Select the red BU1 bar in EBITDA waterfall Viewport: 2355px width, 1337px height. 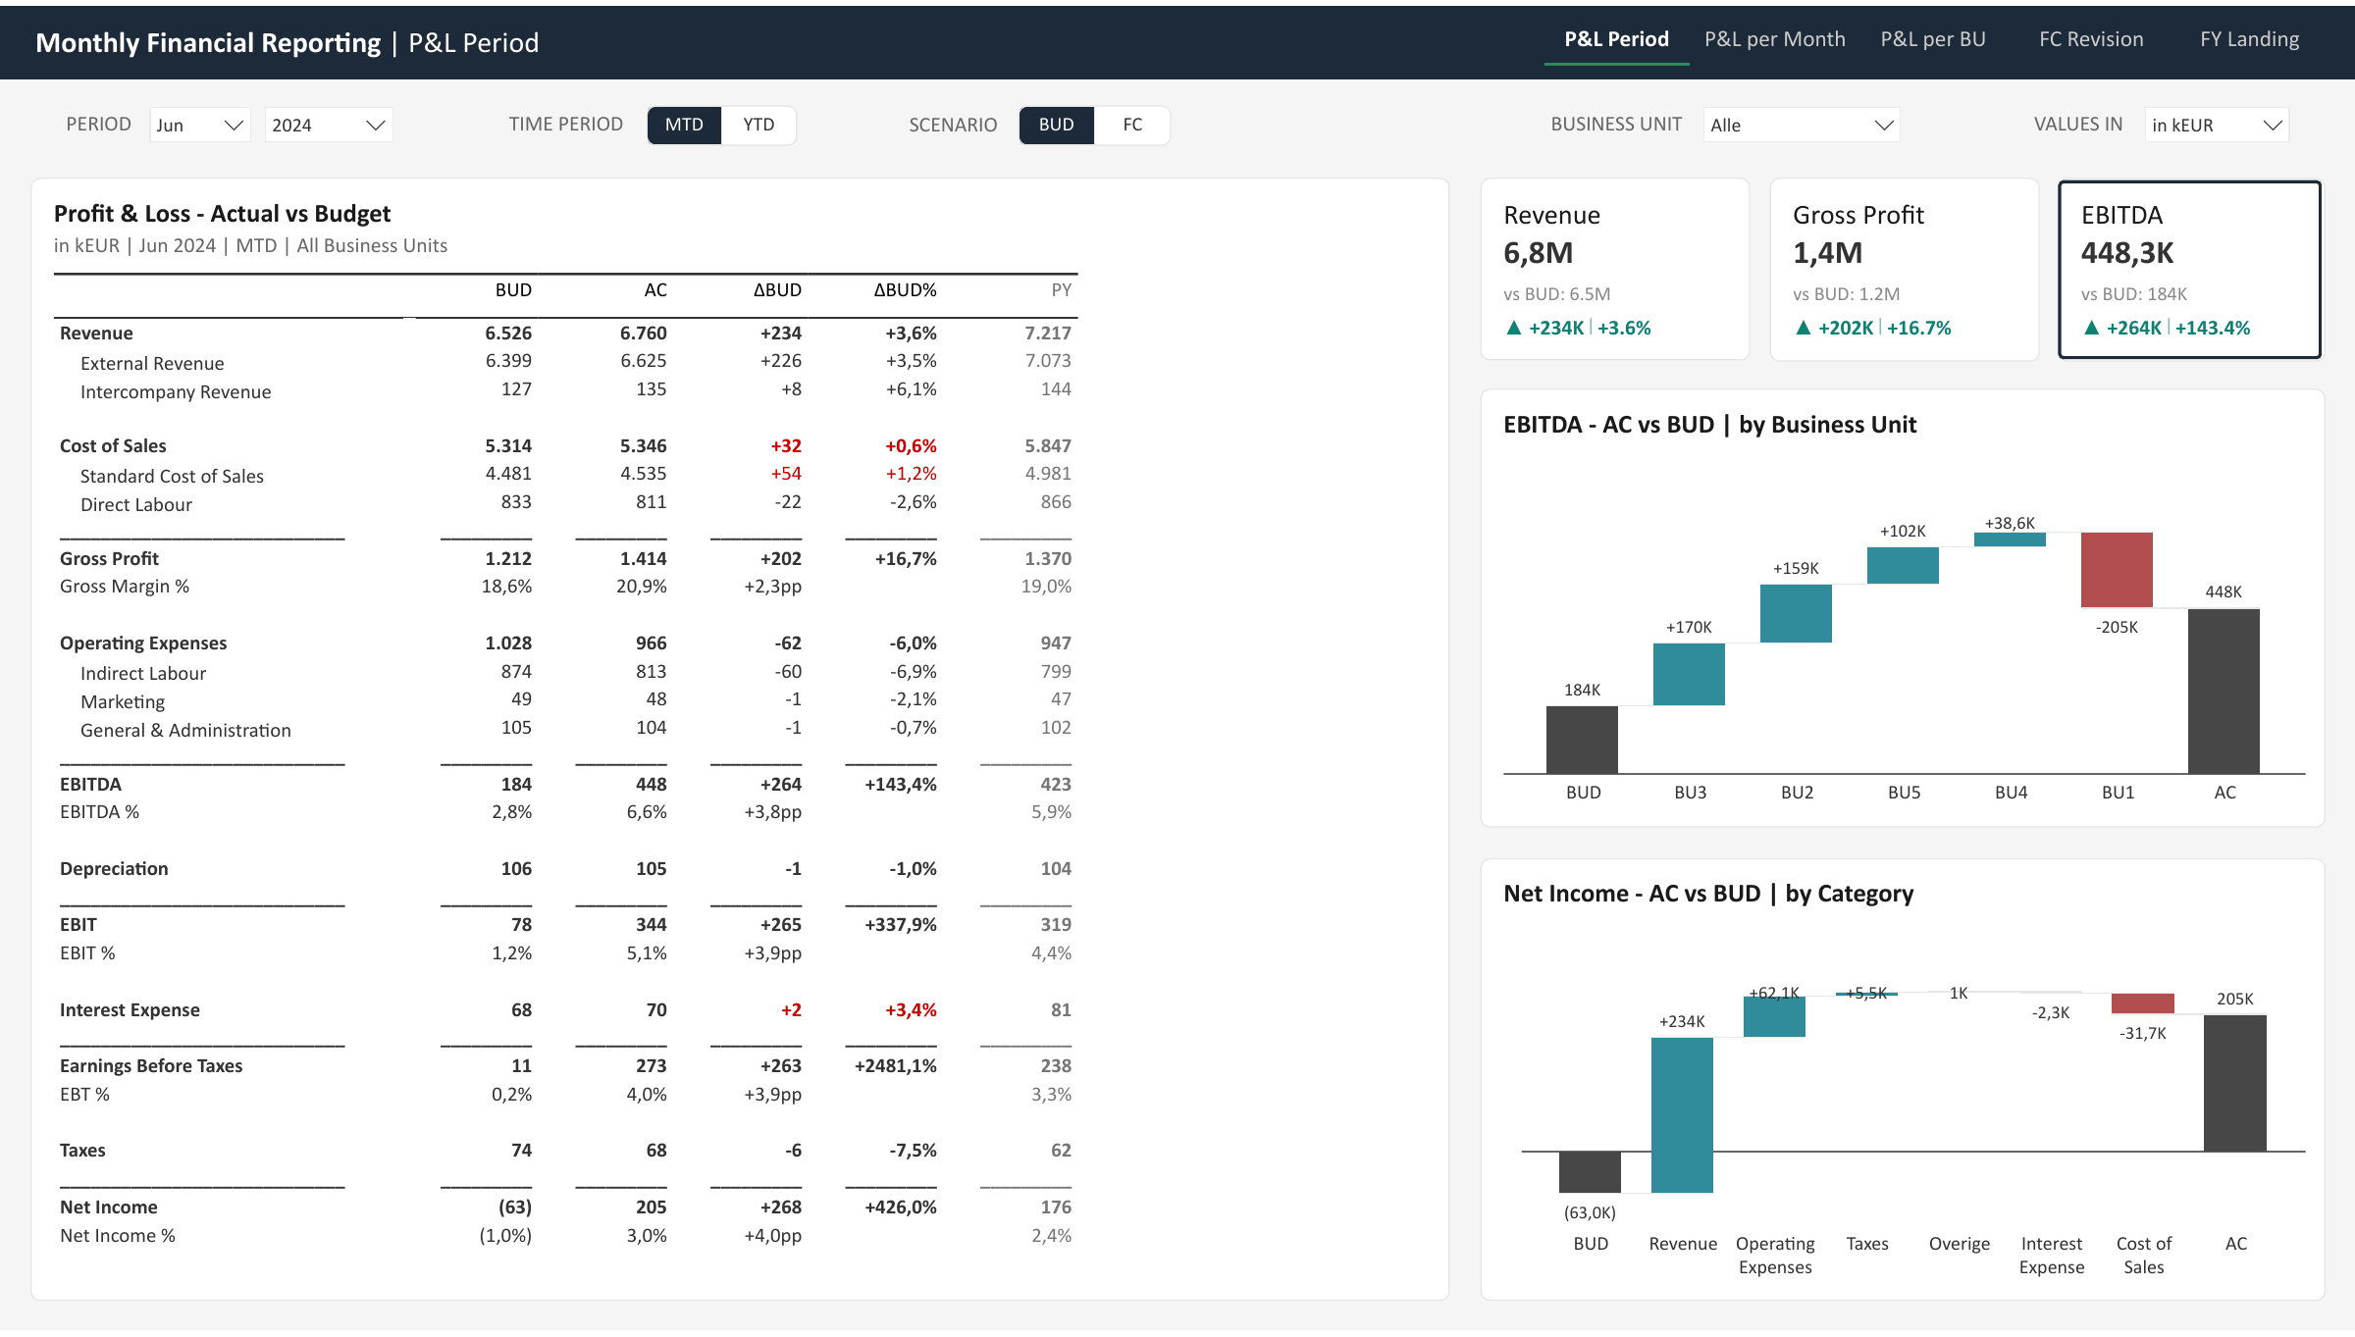click(x=2117, y=570)
